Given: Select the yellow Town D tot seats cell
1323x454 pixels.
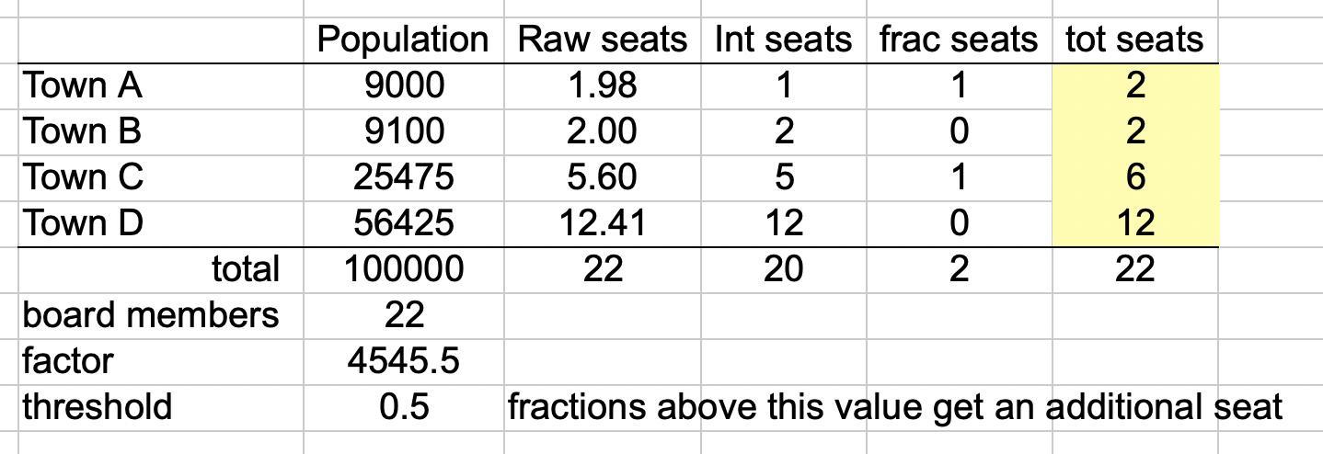Looking at the screenshot, I should pos(1135,224).
